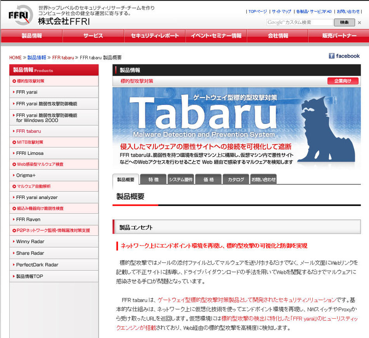Switch to the 特徴 tab
This screenshot has width=369, height=338.
coord(153,180)
